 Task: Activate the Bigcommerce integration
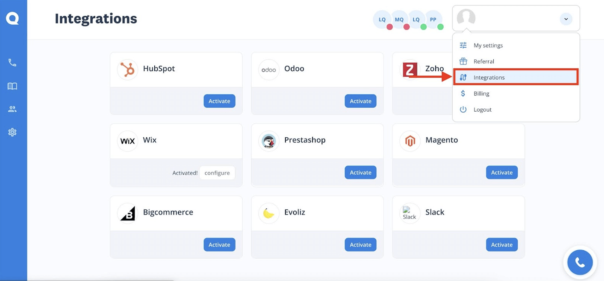(219, 245)
